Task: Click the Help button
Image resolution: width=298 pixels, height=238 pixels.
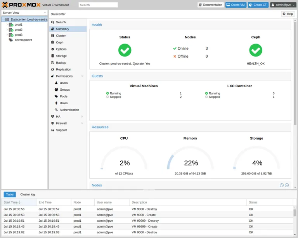Action: point(288,14)
